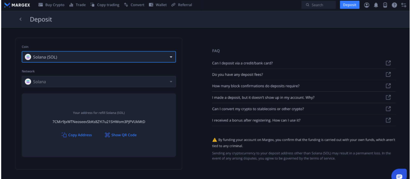Open notifications bell
Image resolution: width=410 pixels, height=179 pixels.
point(375,5)
